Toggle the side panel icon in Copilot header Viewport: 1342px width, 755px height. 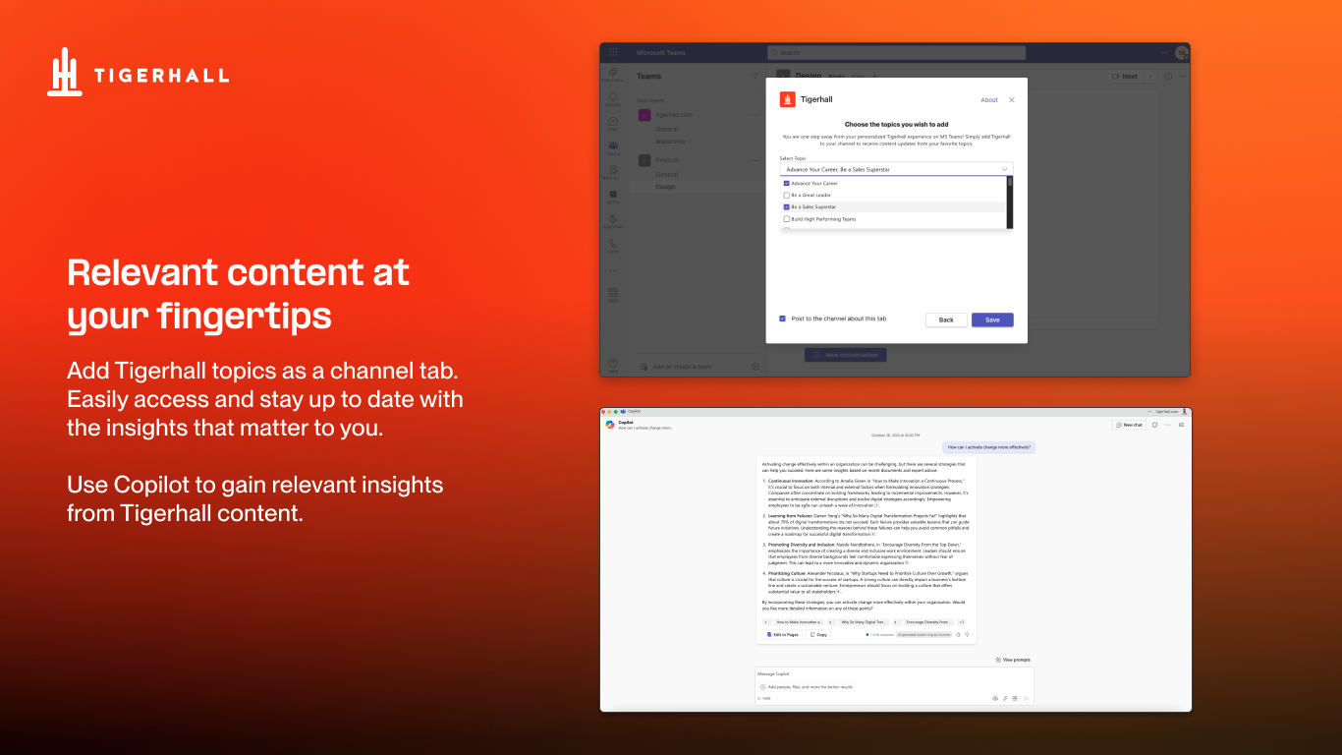[x=1181, y=425]
